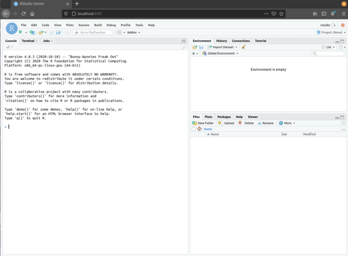Click the Open existing file folder icon
Image resolution: width=348 pixels, height=256 pixels.
click(x=41, y=32)
